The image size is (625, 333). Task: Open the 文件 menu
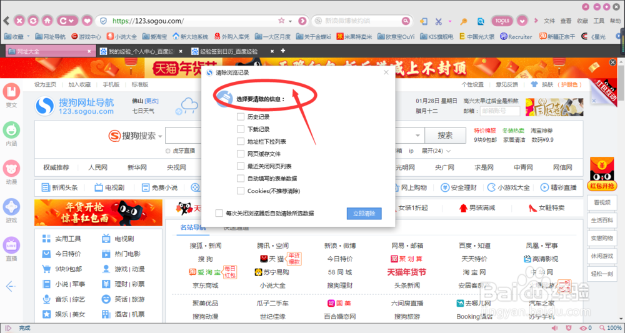pos(549,21)
